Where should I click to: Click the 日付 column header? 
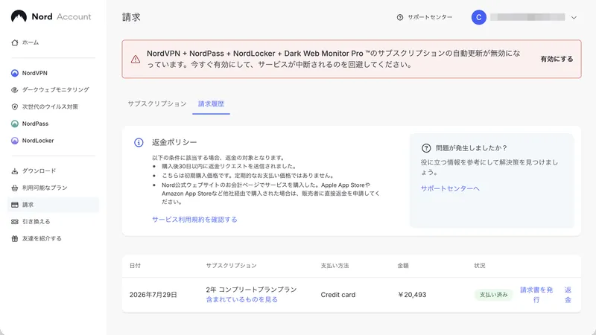(135, 266)
